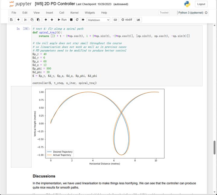Screen dimensions: 217x195
Task: Move the selected cell up
Action: 46,20
